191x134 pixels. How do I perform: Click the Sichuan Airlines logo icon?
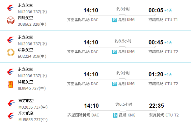(x=11, y=20)
